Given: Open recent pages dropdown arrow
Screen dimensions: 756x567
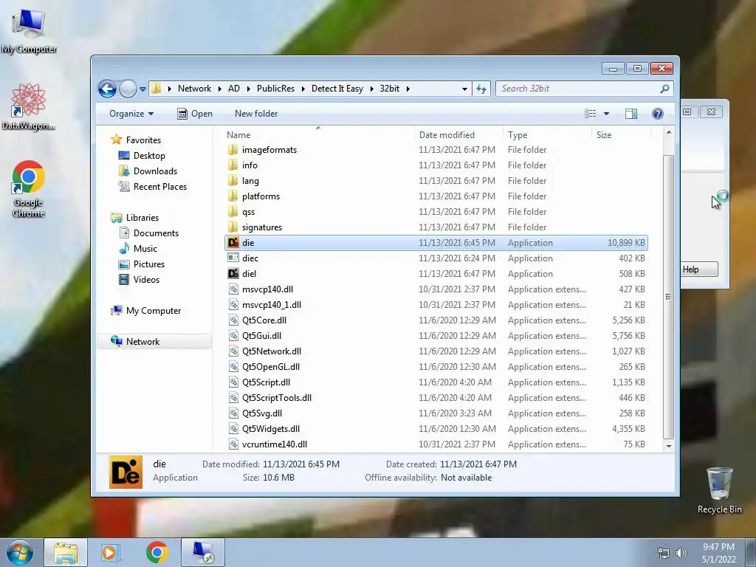Looking at the screenshot, I should 142,89.
